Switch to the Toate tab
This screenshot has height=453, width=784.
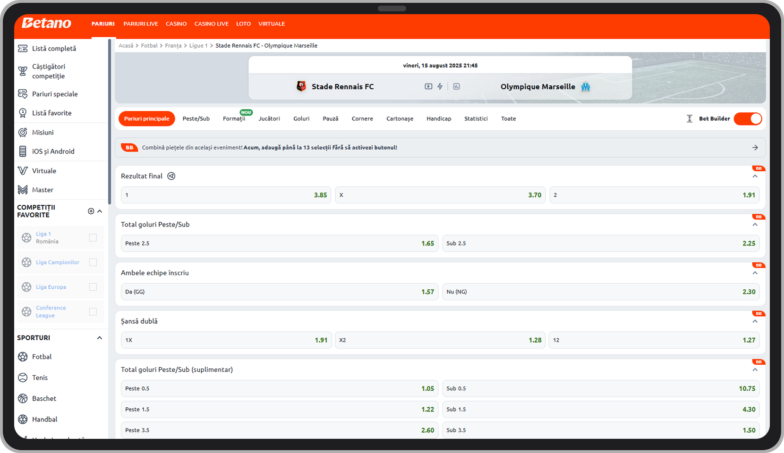[x=509, y=118]
